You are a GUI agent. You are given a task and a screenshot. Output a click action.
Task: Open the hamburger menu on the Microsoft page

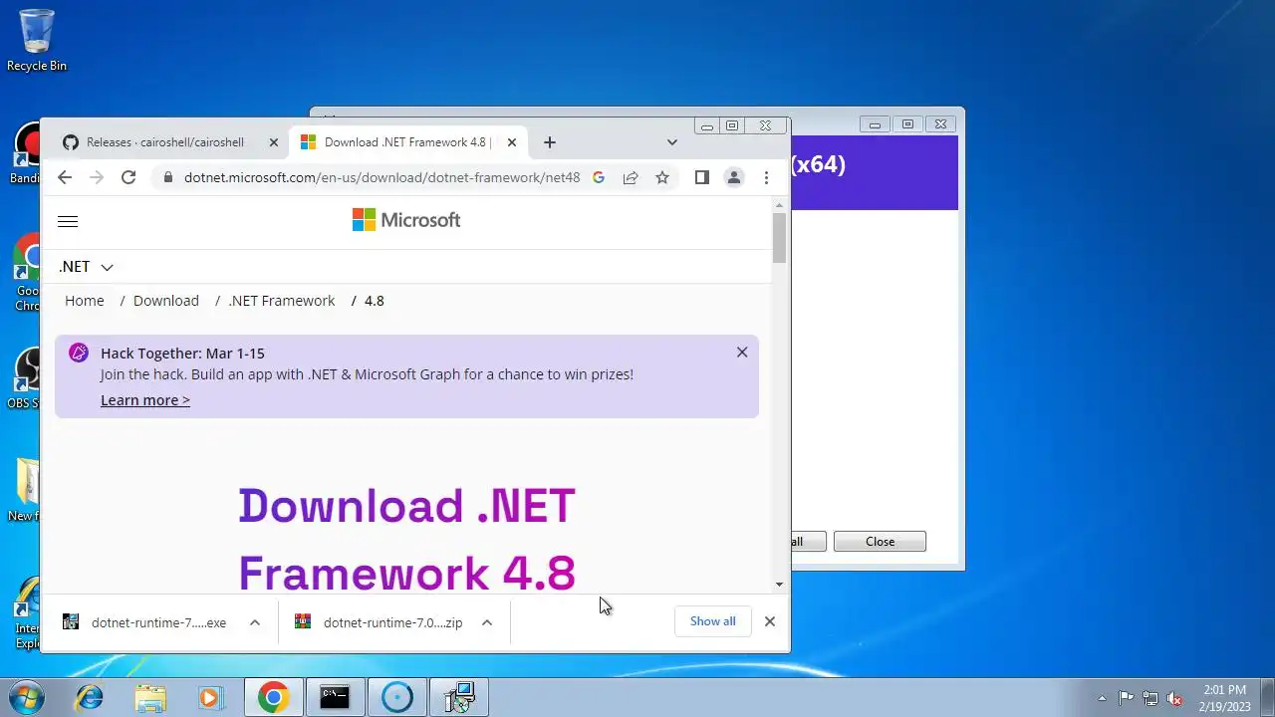(x=68, y=222)
